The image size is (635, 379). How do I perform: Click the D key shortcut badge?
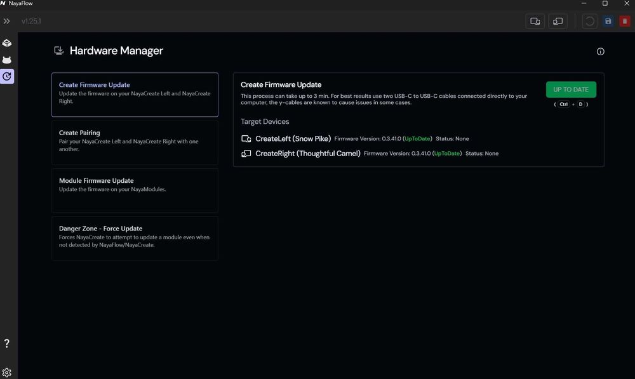click(x=580, y=105)
